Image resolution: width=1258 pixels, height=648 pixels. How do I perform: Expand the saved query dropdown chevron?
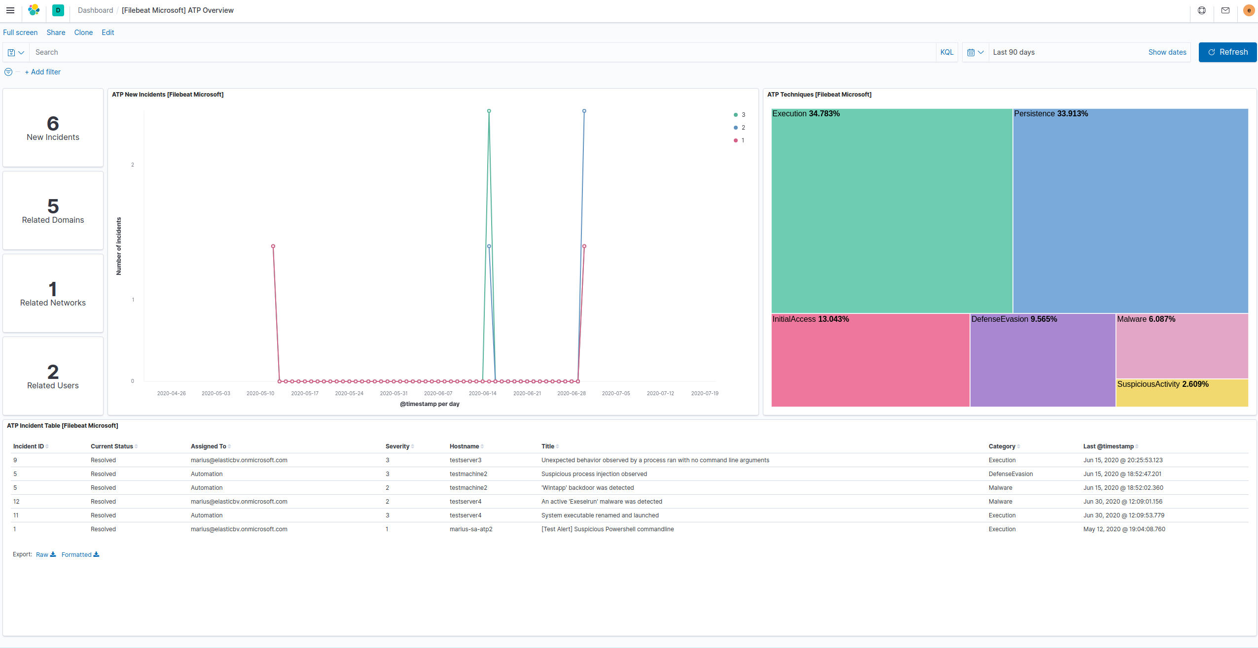tap(20, 52)
